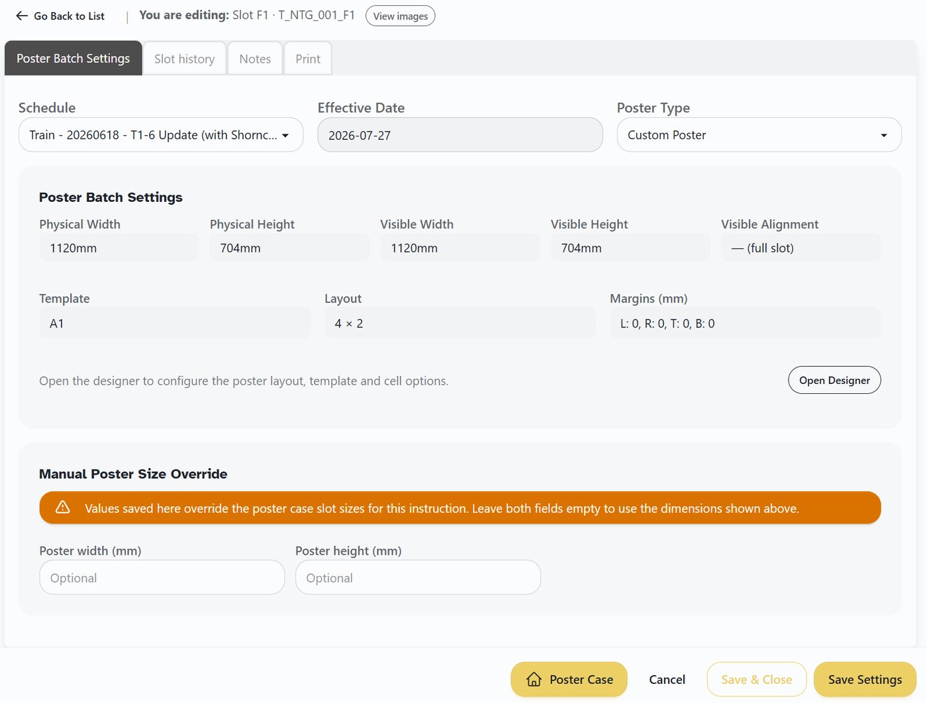Click the View images button
The height and width of the screenshot is (703, 927).
point(401,16)
